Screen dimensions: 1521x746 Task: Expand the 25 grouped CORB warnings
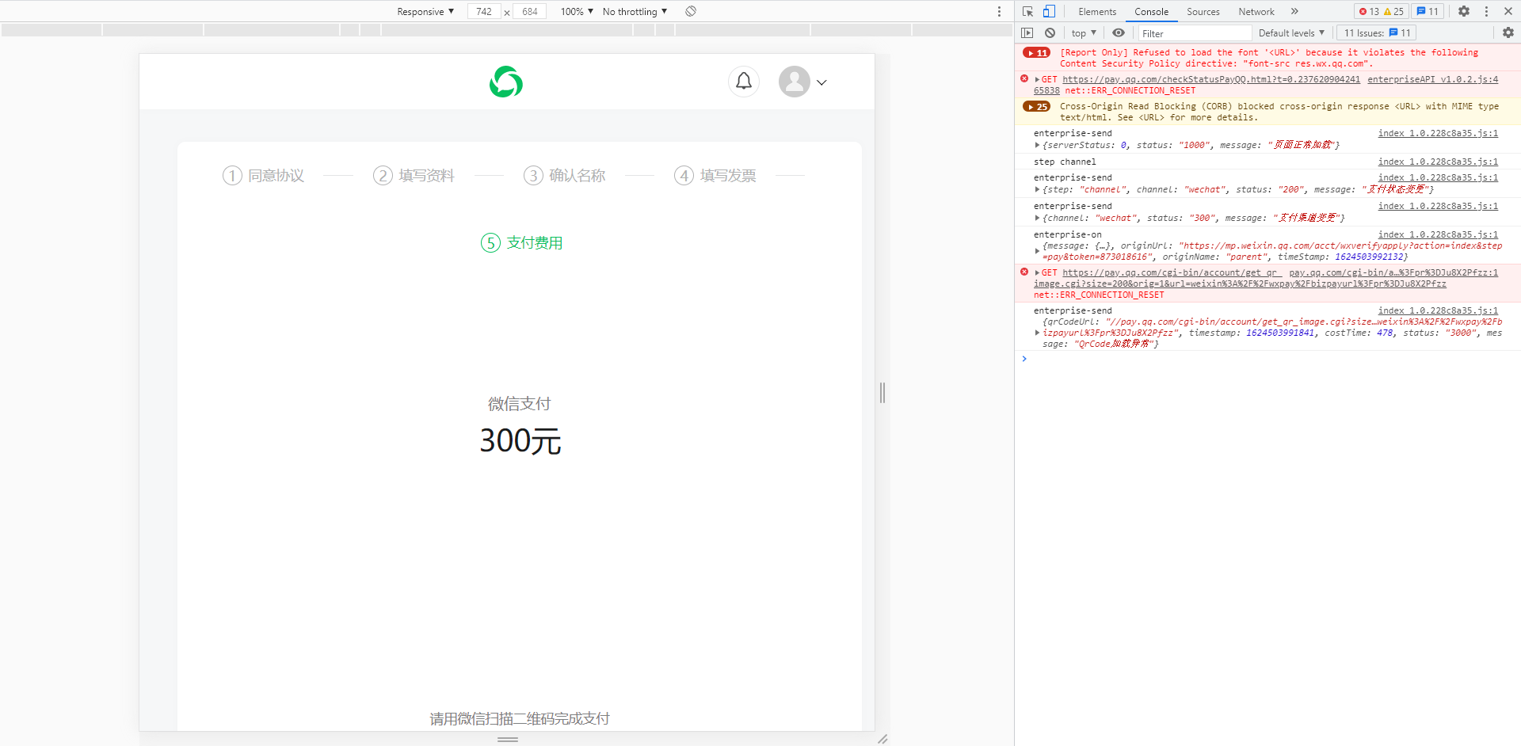tap(1037, 107)
